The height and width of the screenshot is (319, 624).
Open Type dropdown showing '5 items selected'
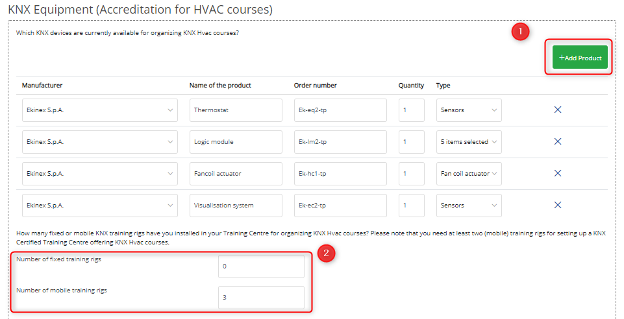[469, 142]
